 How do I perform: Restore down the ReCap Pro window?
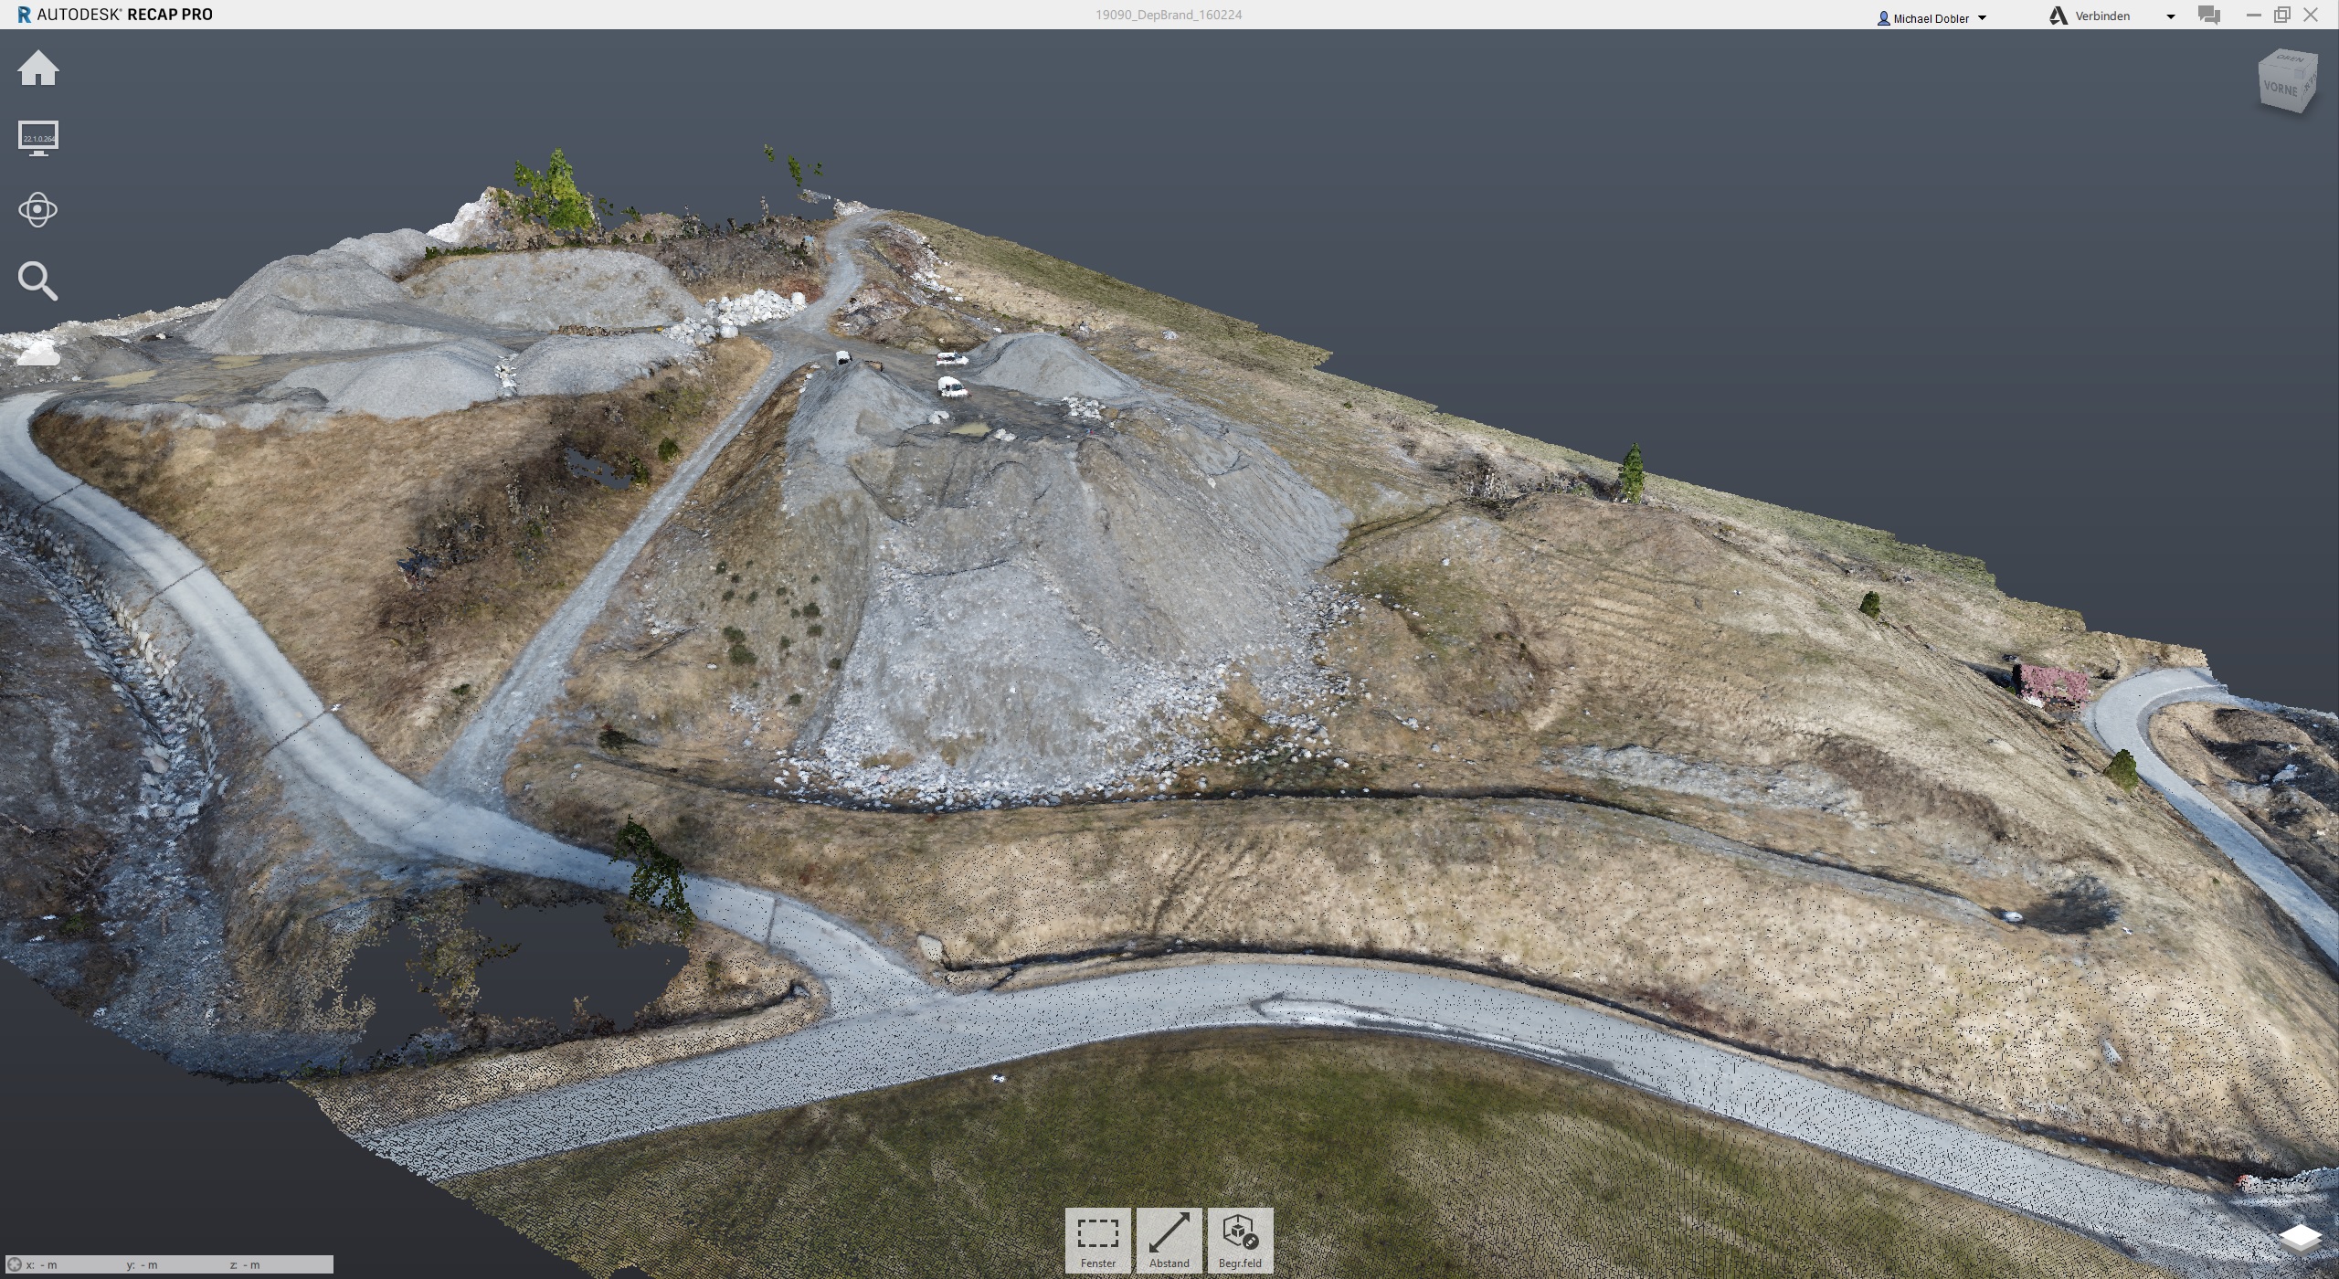click(x=2282, y=15)
